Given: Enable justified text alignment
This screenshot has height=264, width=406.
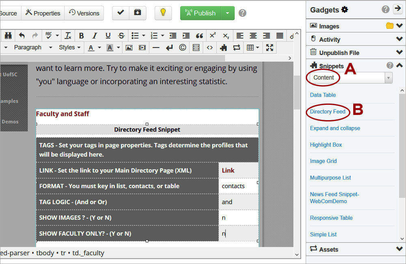Looking at the screenshot, I should [x=280, y=36].
